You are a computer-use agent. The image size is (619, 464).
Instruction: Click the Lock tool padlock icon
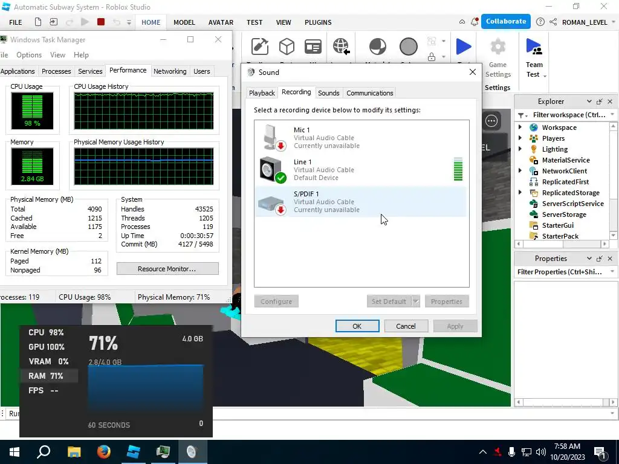(432, 57)
